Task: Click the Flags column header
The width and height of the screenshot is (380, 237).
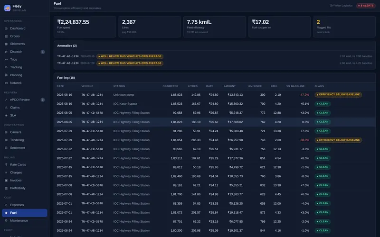Action: point(319,86)
